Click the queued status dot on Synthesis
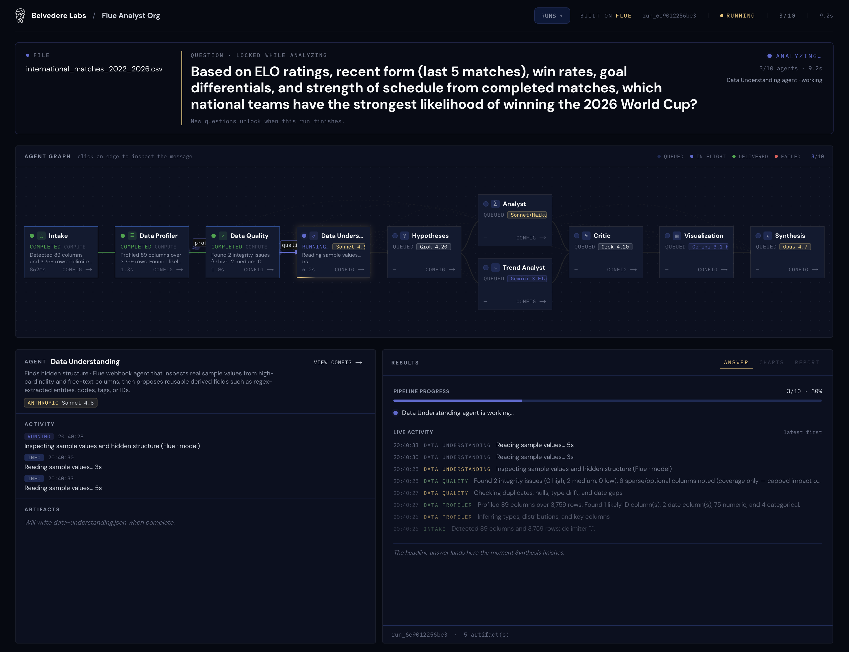The height and width of the screenshot is (652, 849). [758, 236]
